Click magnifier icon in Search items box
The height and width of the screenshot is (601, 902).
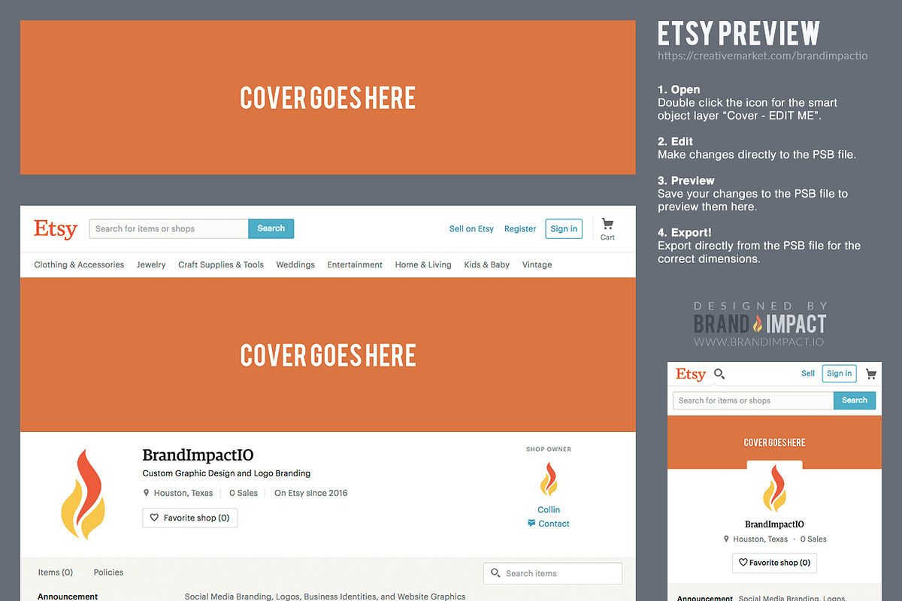(x=495, y=573)
